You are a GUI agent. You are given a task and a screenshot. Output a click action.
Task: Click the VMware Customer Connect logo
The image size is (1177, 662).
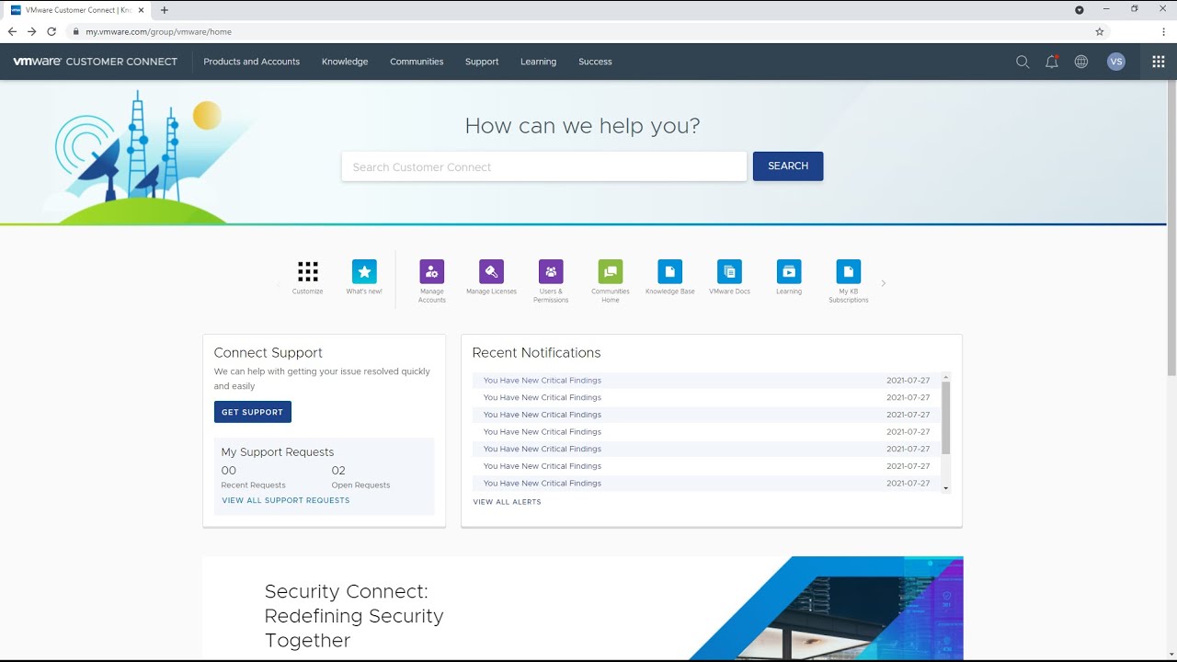coord(96,62)
